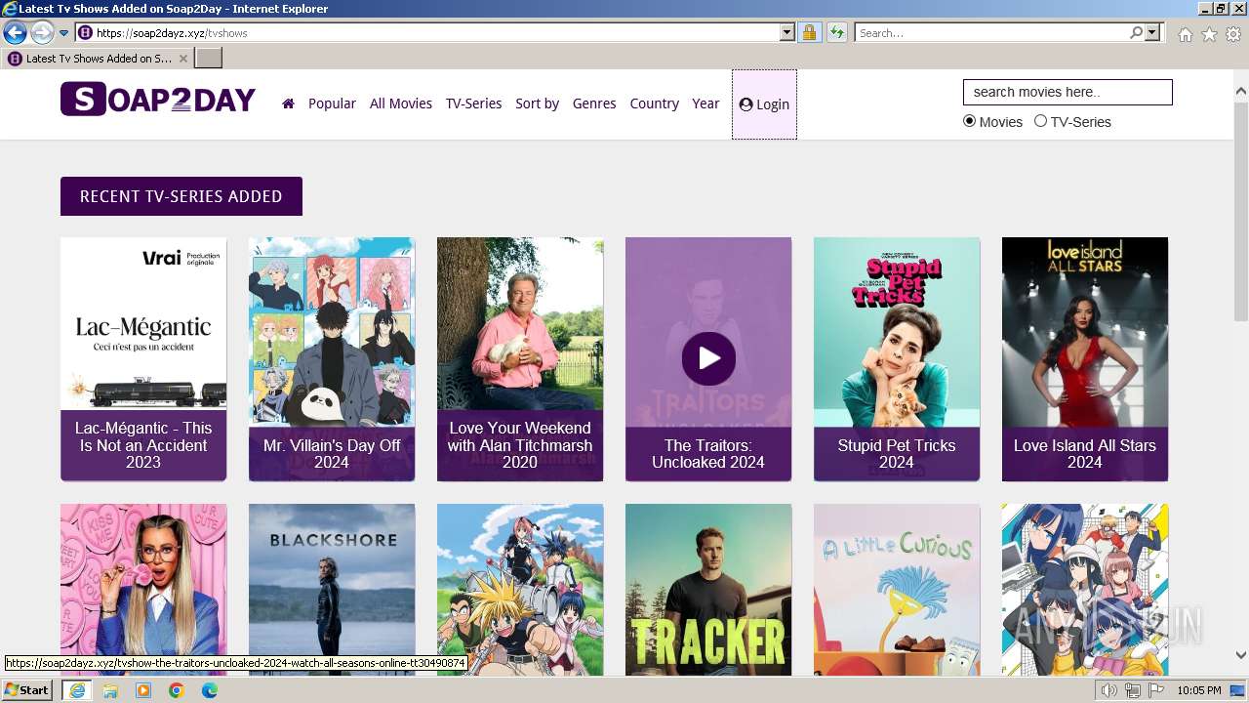Open Stupid Pet Tricks 2024 poster
1249x703 pixels.
pyautogui.click(x=897, y=359)
